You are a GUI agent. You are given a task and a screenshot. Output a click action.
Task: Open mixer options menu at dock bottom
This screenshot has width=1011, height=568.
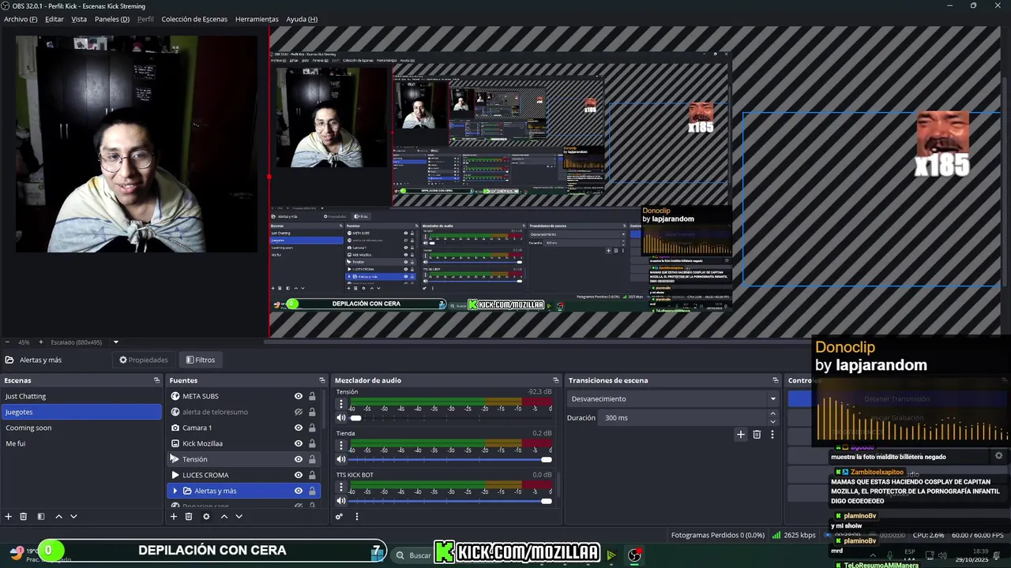click(356, 517)
